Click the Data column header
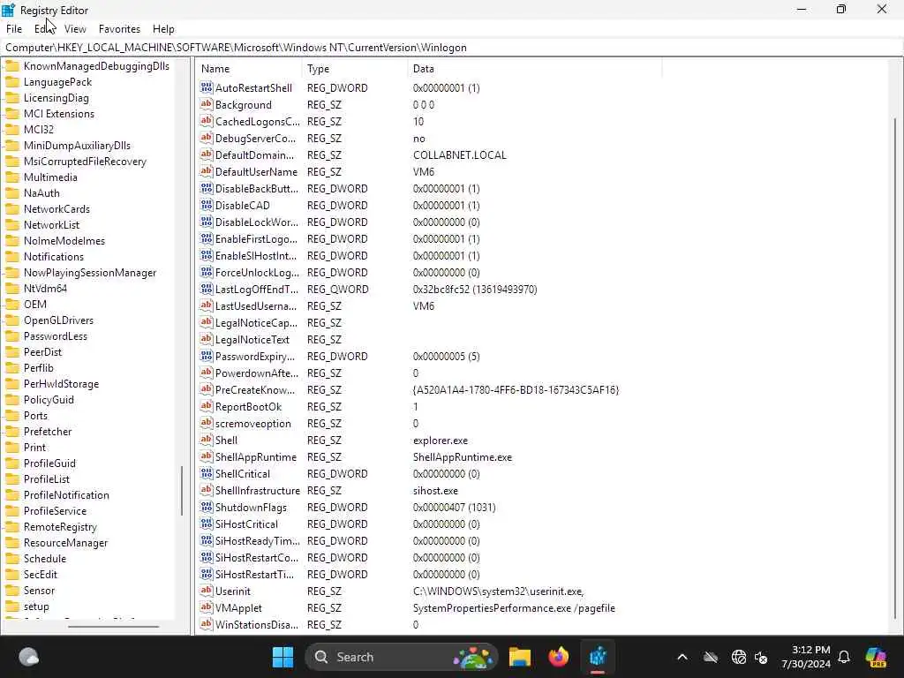 pos(534,69)
